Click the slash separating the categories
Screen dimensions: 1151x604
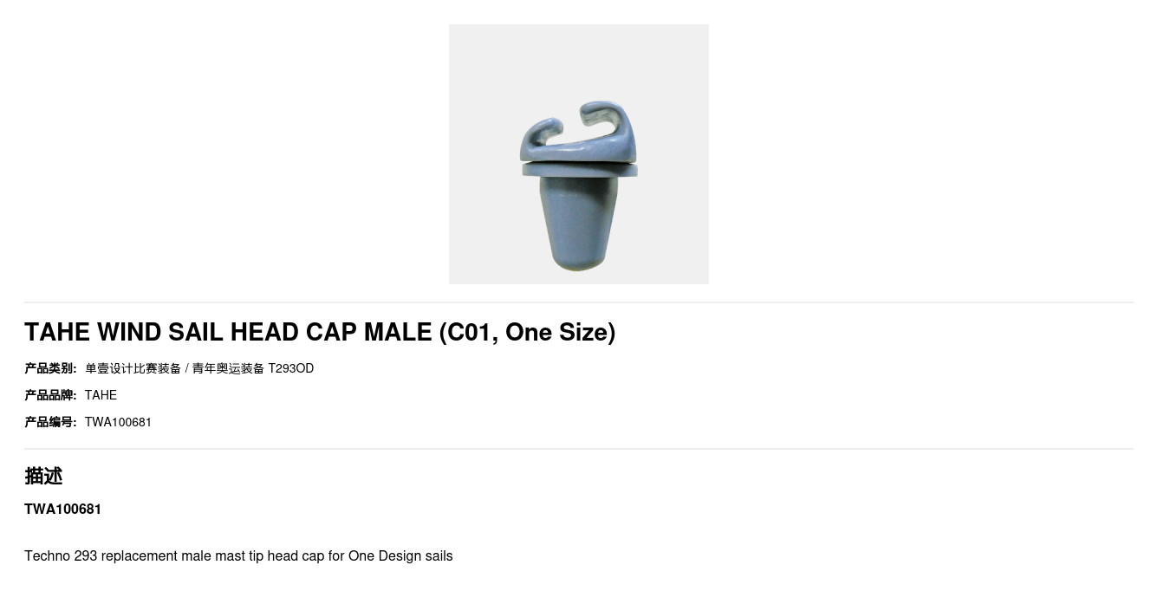(186, 368)
